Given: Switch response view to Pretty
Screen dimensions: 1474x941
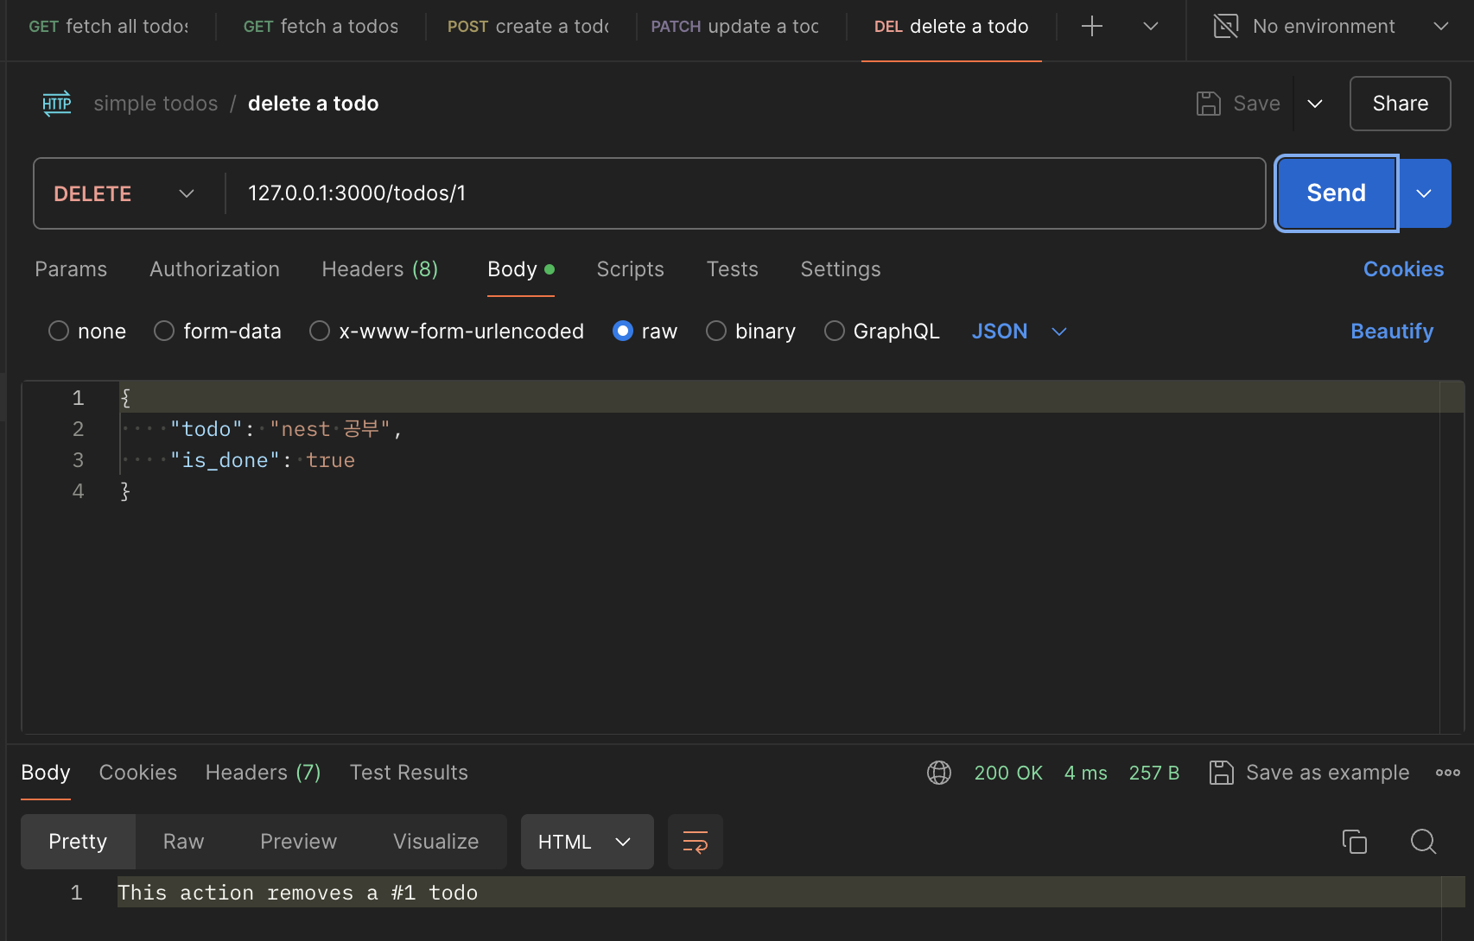Looking at the screenshot, I should pyautogui.click(x=78, y=842).
